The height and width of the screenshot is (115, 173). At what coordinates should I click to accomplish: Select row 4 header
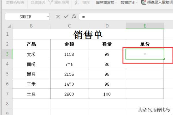[x=7, y=64]
